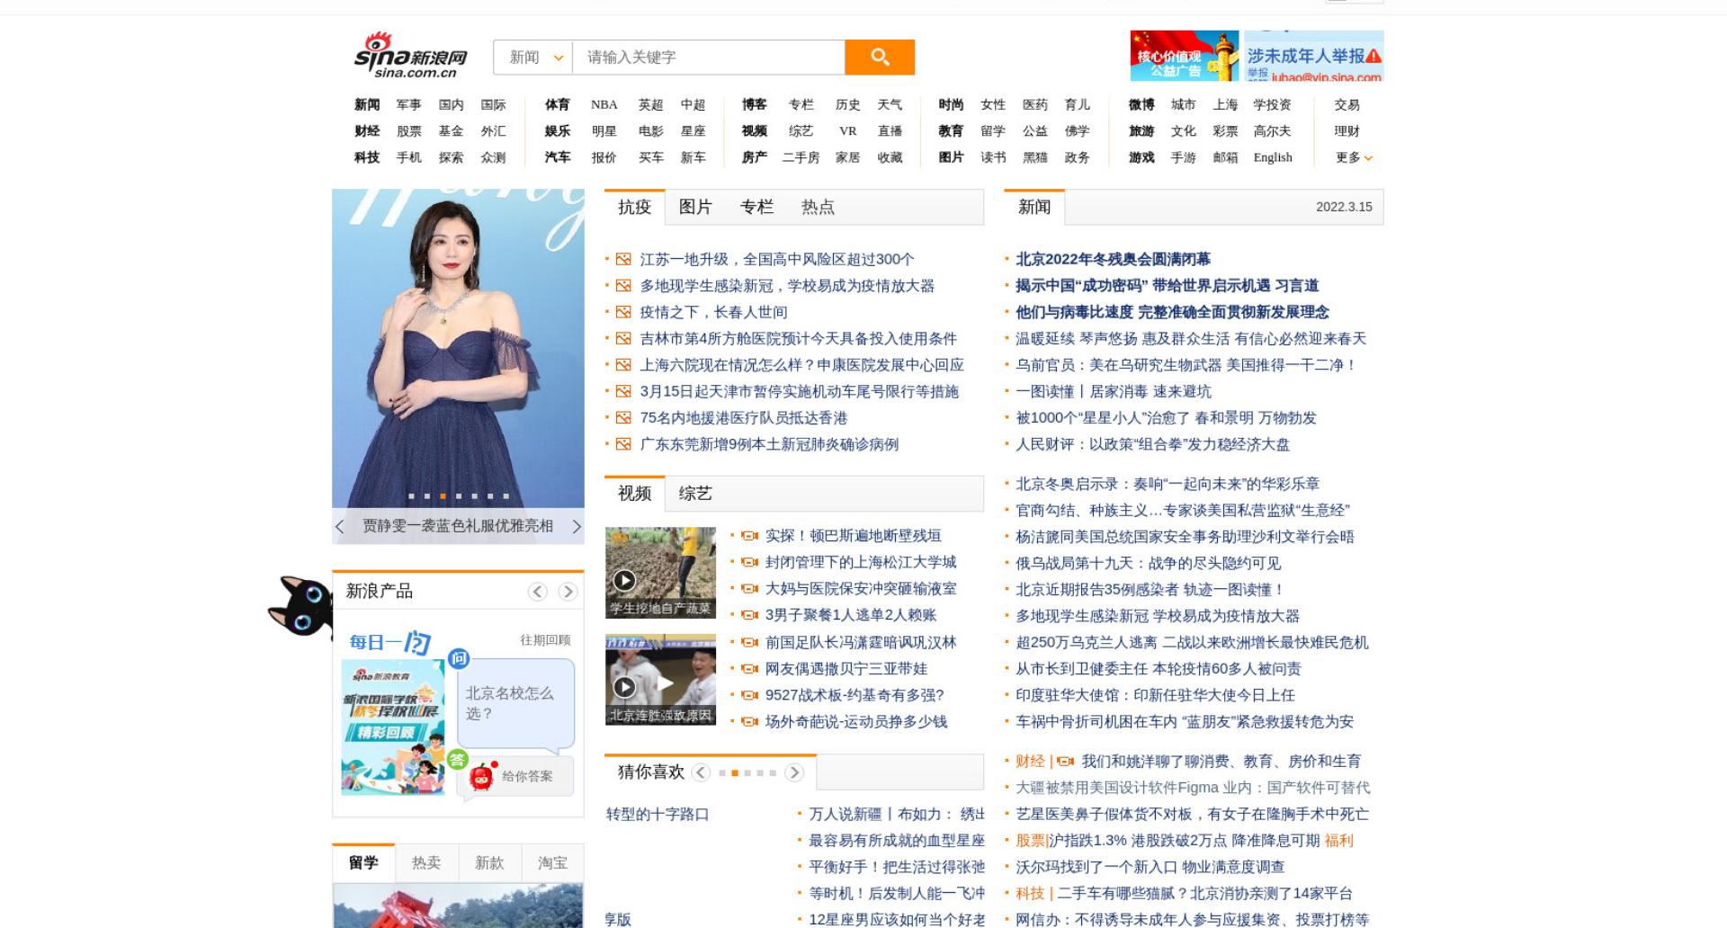
Task: Click the 北京名校怎么选？ question bubble
Action: pos(515,703)
